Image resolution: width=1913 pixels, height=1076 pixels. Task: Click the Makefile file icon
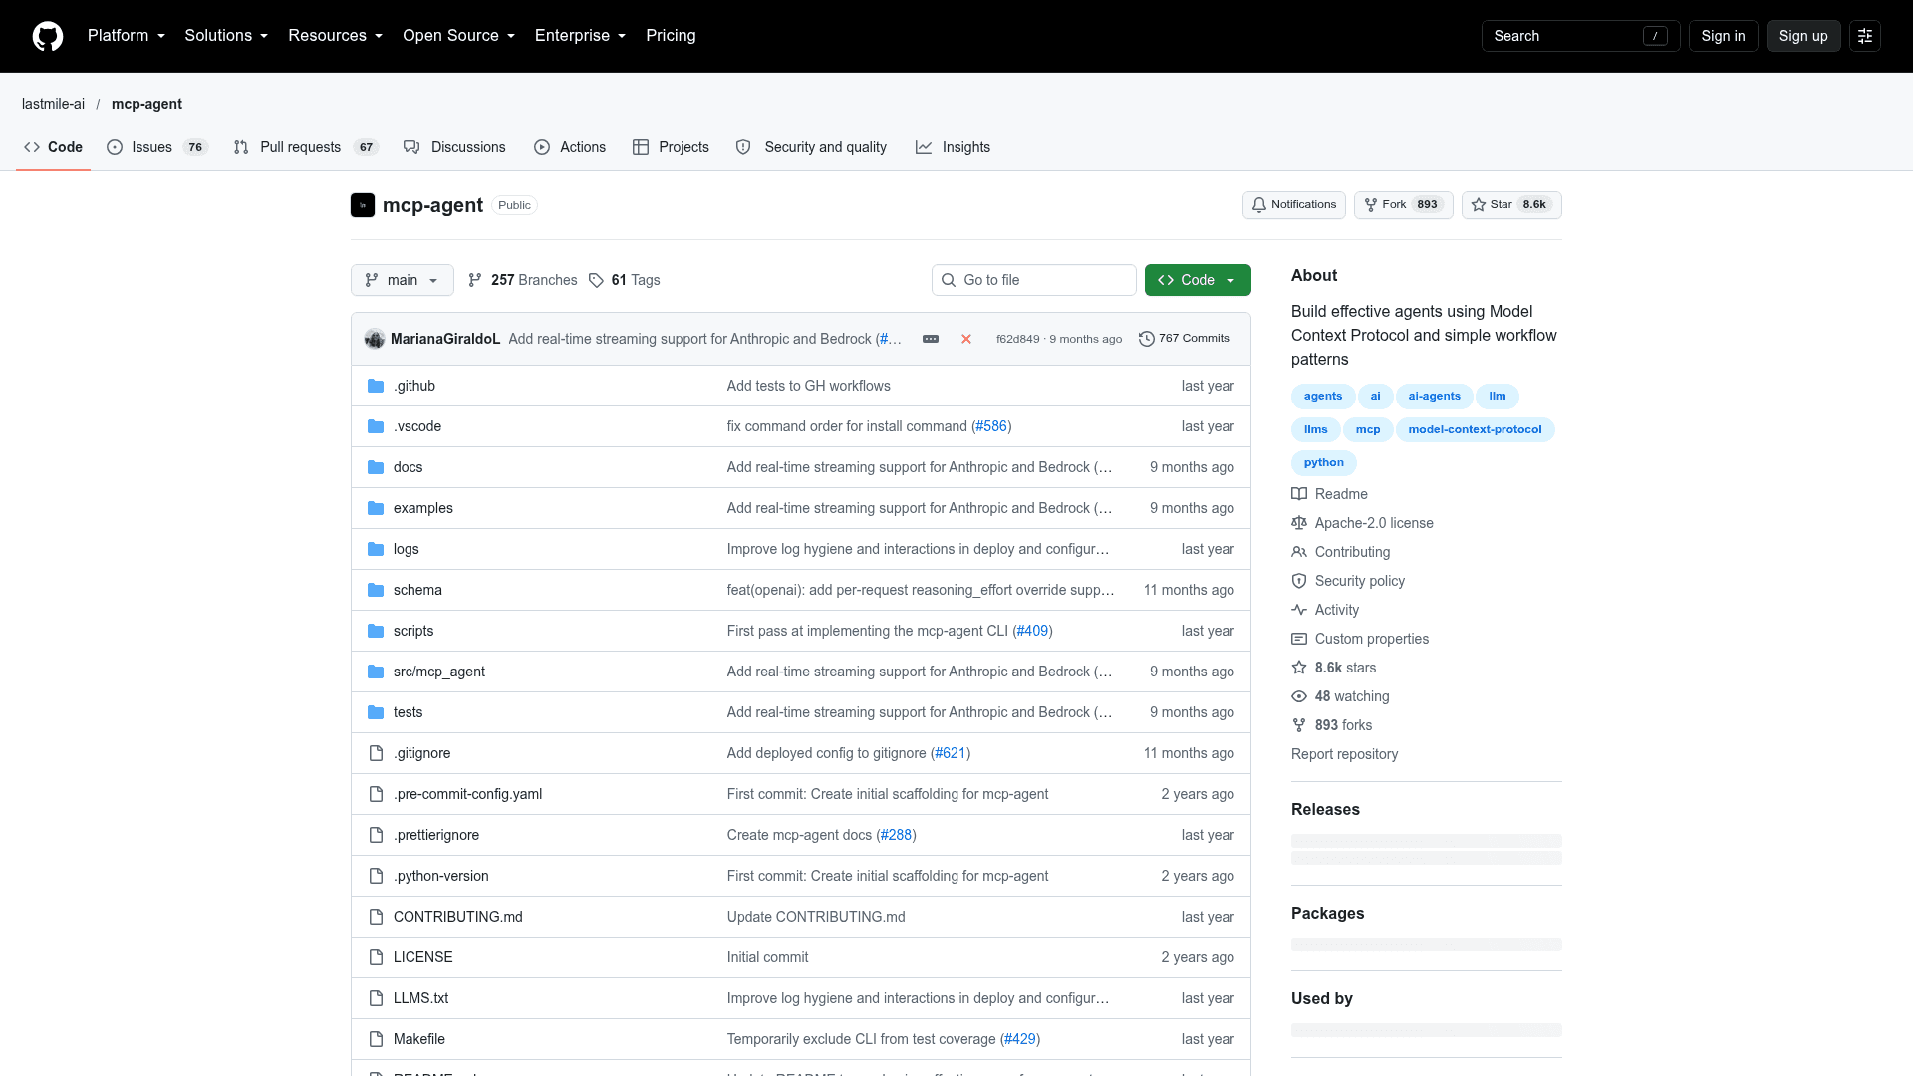click(x=376, y=1039)
